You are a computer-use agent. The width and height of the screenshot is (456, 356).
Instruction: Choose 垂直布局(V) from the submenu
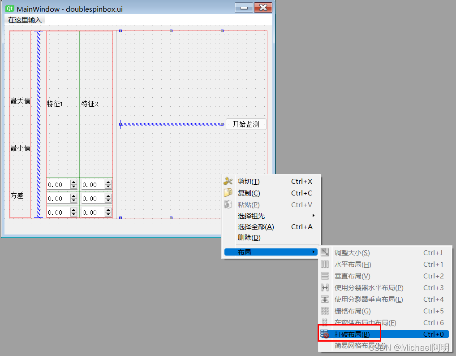384,276
